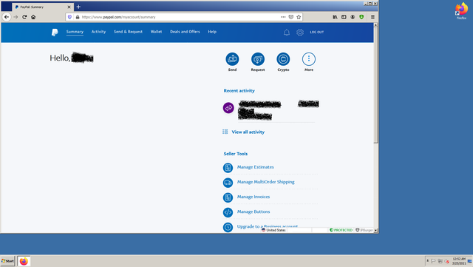Click the grid icon beside View all activity
473x267 pixels.
click(x=225, y=132)
